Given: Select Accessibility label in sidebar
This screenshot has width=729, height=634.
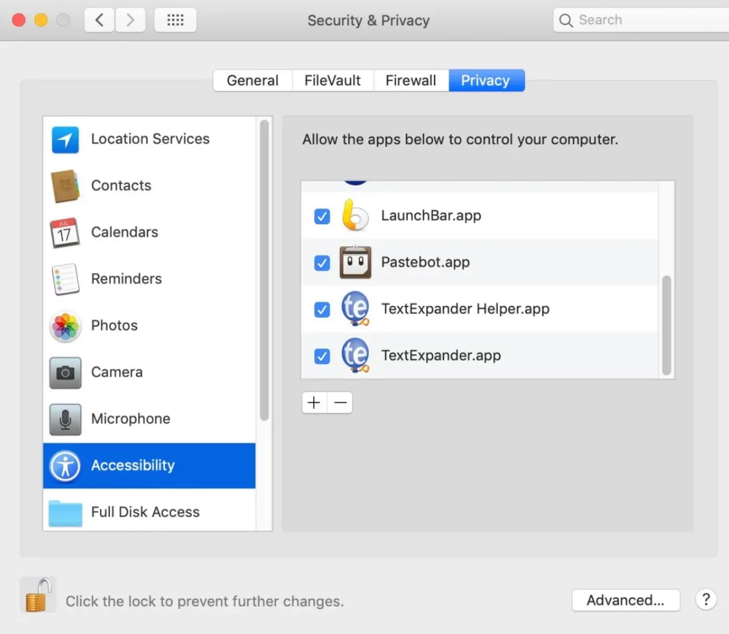Looking at the screenshot, I should pos(133,466).
